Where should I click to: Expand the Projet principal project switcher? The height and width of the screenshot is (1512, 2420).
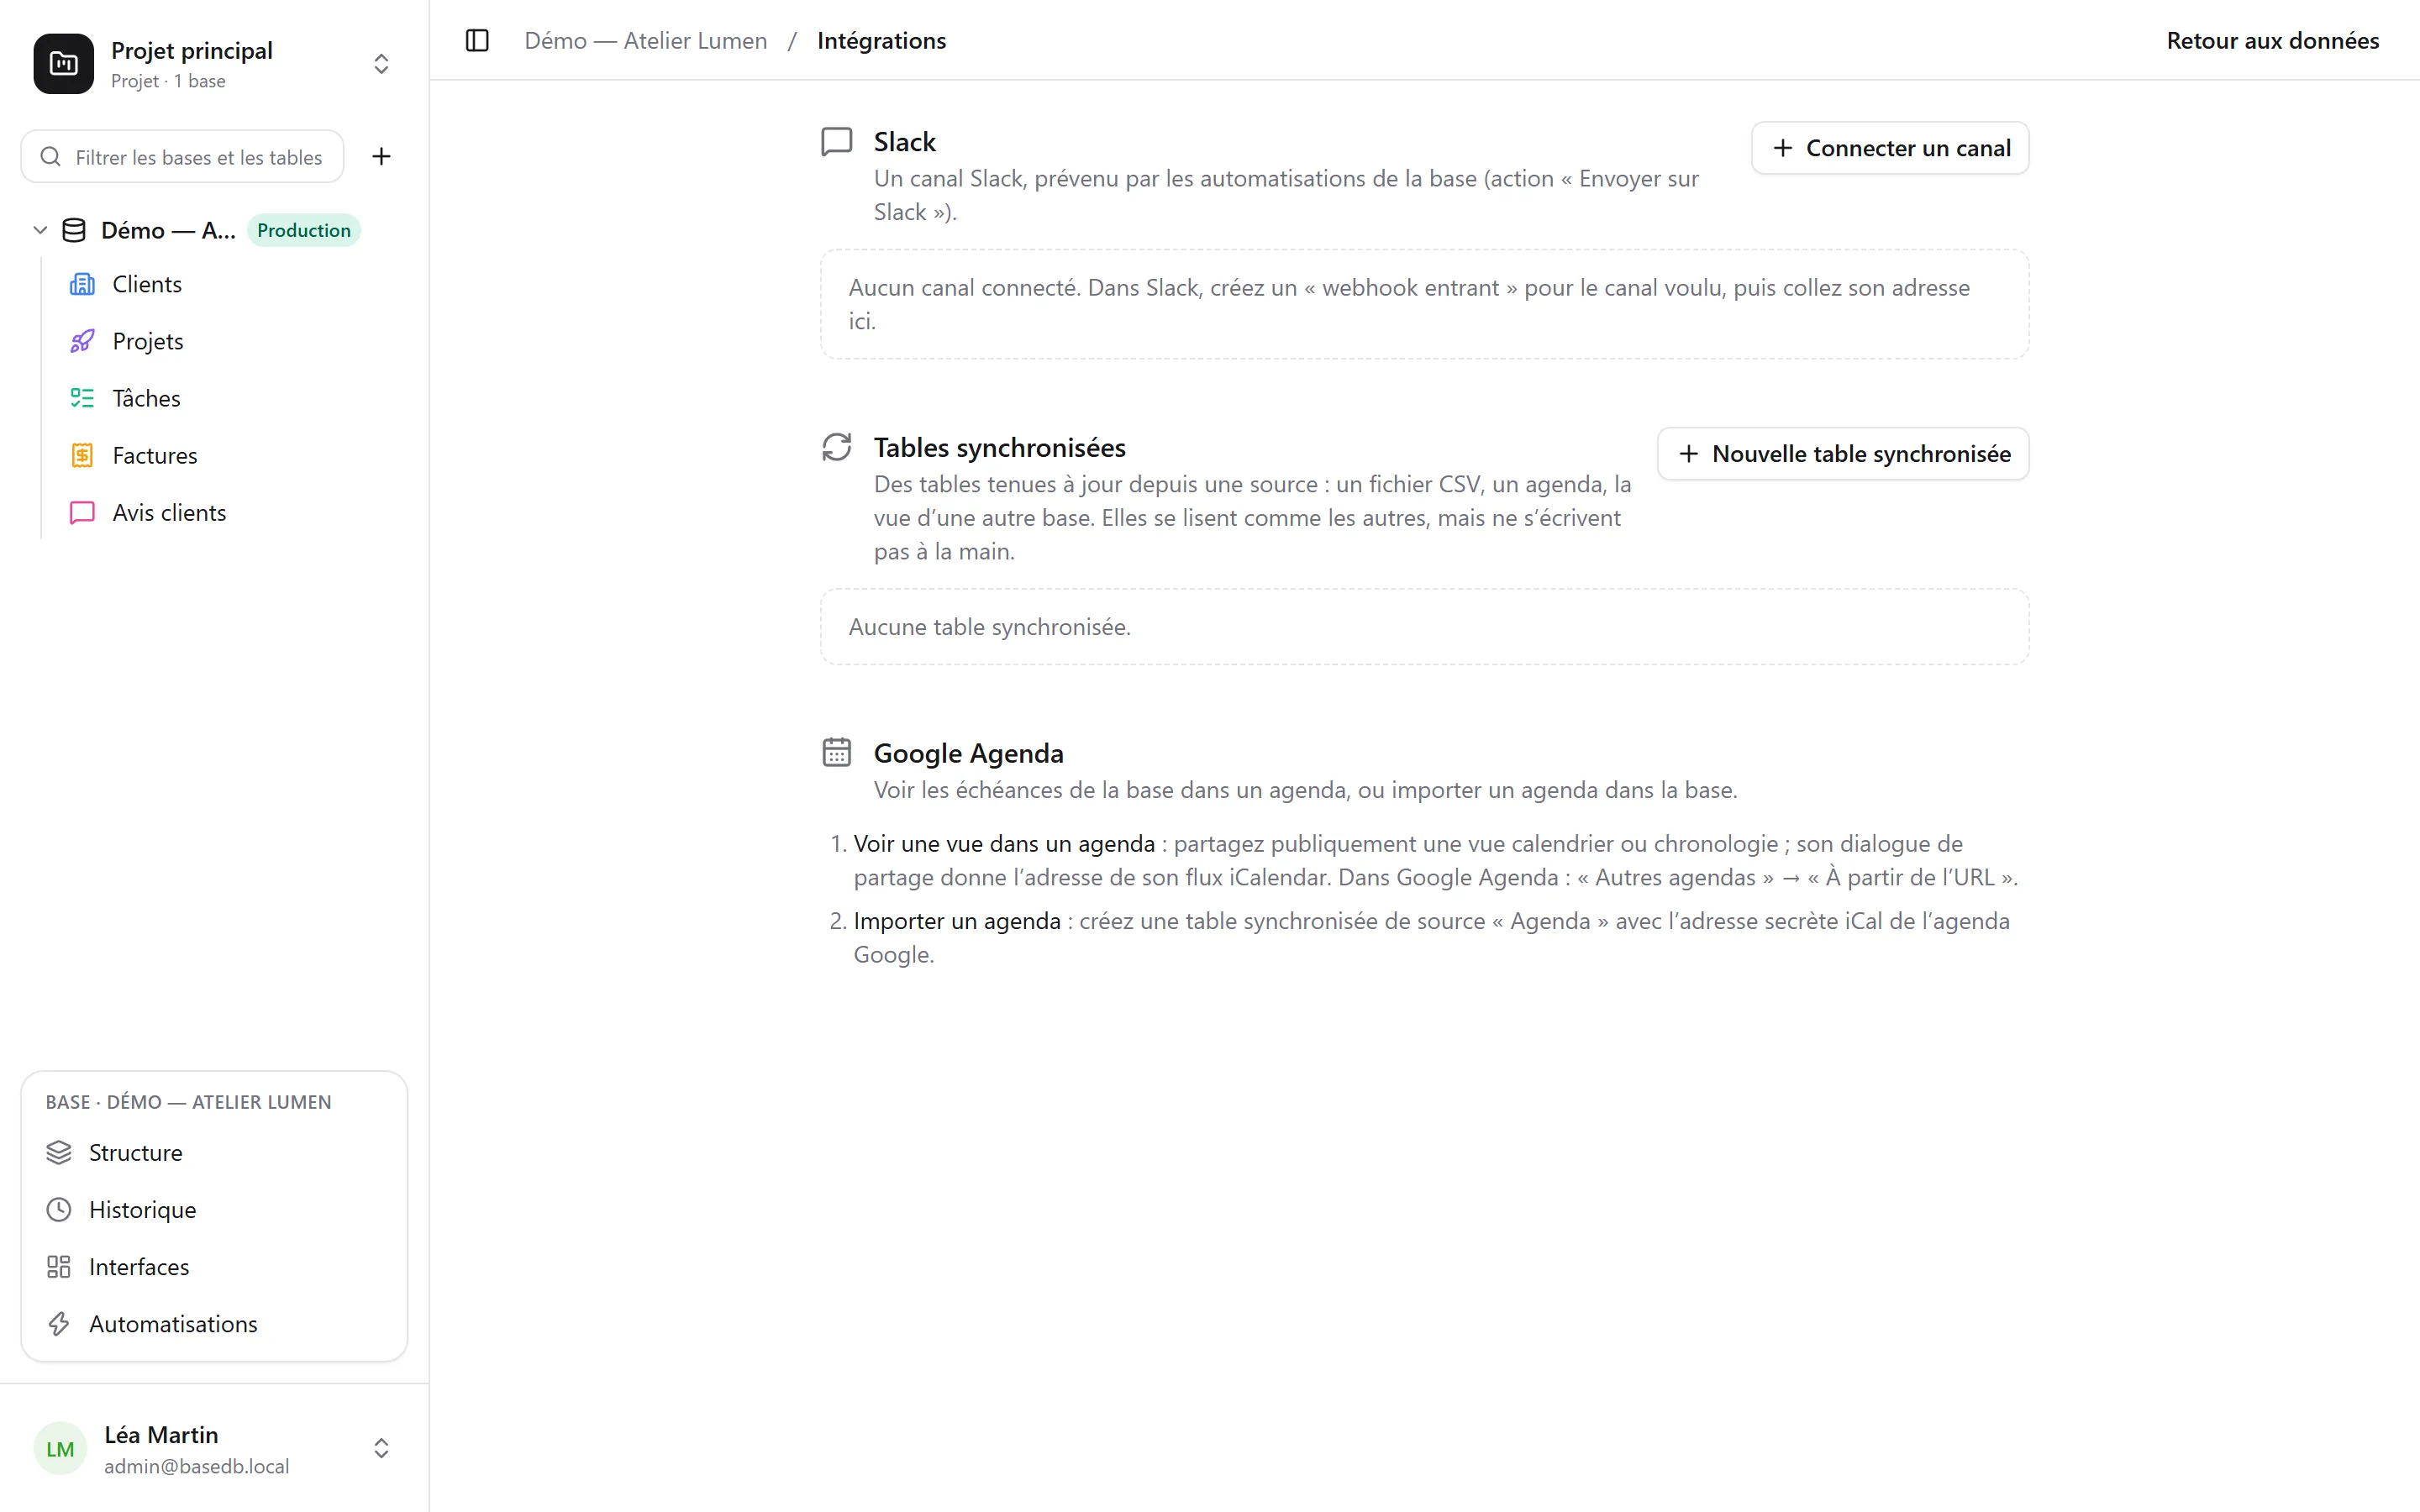tap(381, 64)
